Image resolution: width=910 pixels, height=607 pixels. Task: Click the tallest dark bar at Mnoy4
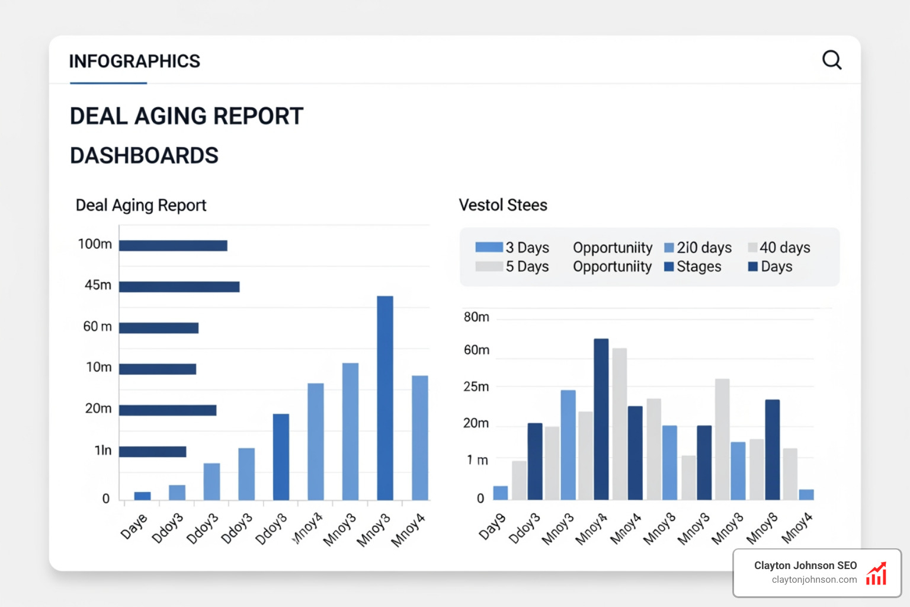tap(600, 418)
